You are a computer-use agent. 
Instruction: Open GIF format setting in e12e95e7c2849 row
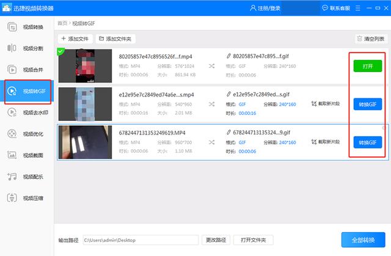[x=242, y=104]
